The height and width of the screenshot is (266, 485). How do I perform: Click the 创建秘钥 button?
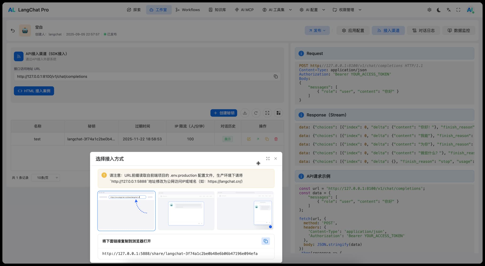tap(224, 113)
